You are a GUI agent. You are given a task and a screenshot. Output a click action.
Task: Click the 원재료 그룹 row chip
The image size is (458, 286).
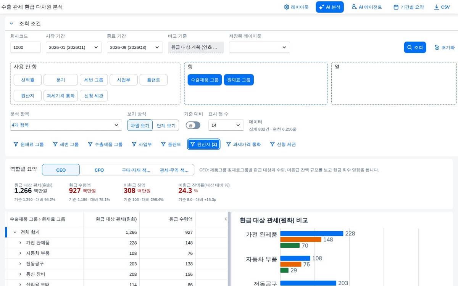coord(239,80)
